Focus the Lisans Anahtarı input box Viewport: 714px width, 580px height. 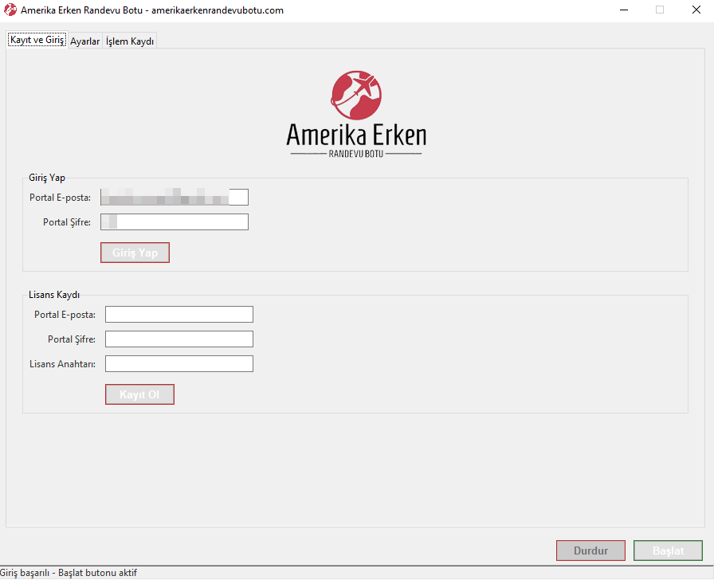(178, 364)
